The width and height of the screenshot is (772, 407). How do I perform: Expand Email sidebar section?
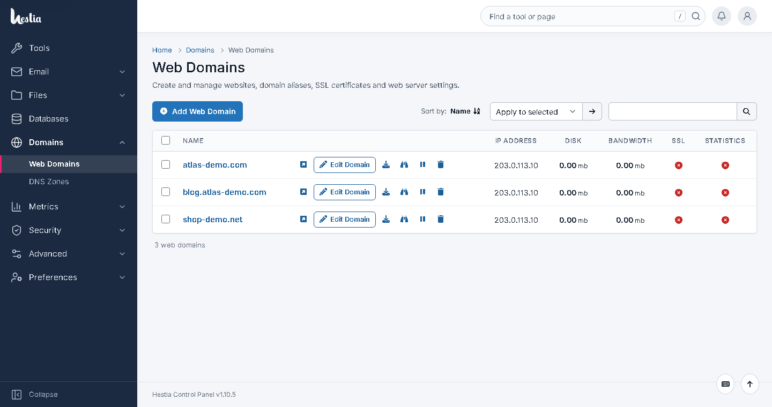coord(69,72)
